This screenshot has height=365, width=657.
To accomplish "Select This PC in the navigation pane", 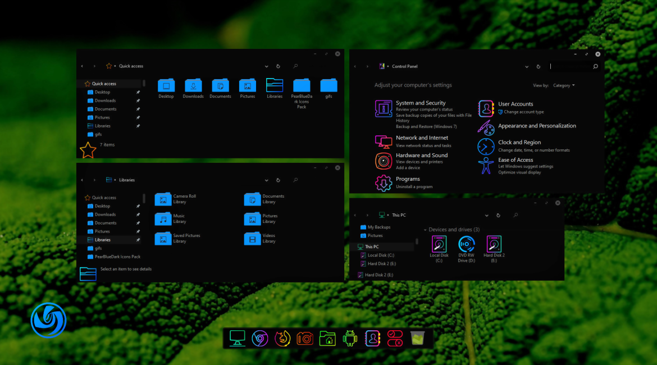I will (372, 247).
